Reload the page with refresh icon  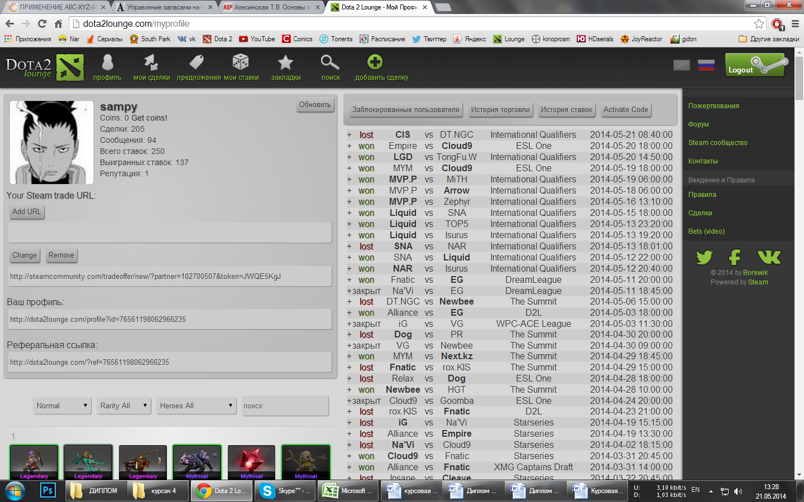coord(42,23)
